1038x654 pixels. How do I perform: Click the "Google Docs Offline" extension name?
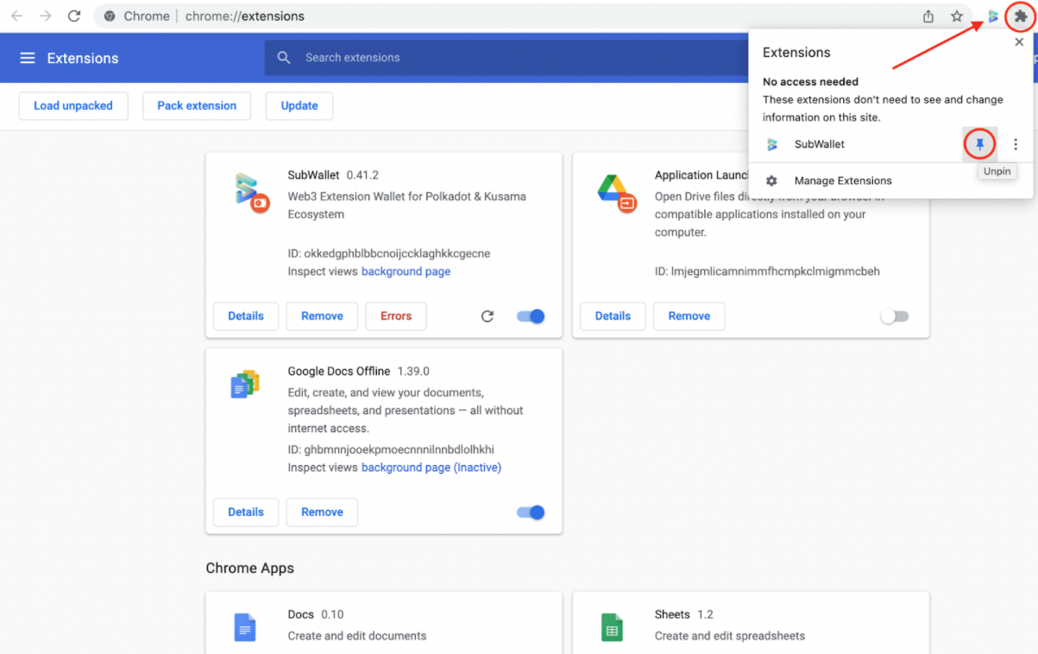point(339,371)
